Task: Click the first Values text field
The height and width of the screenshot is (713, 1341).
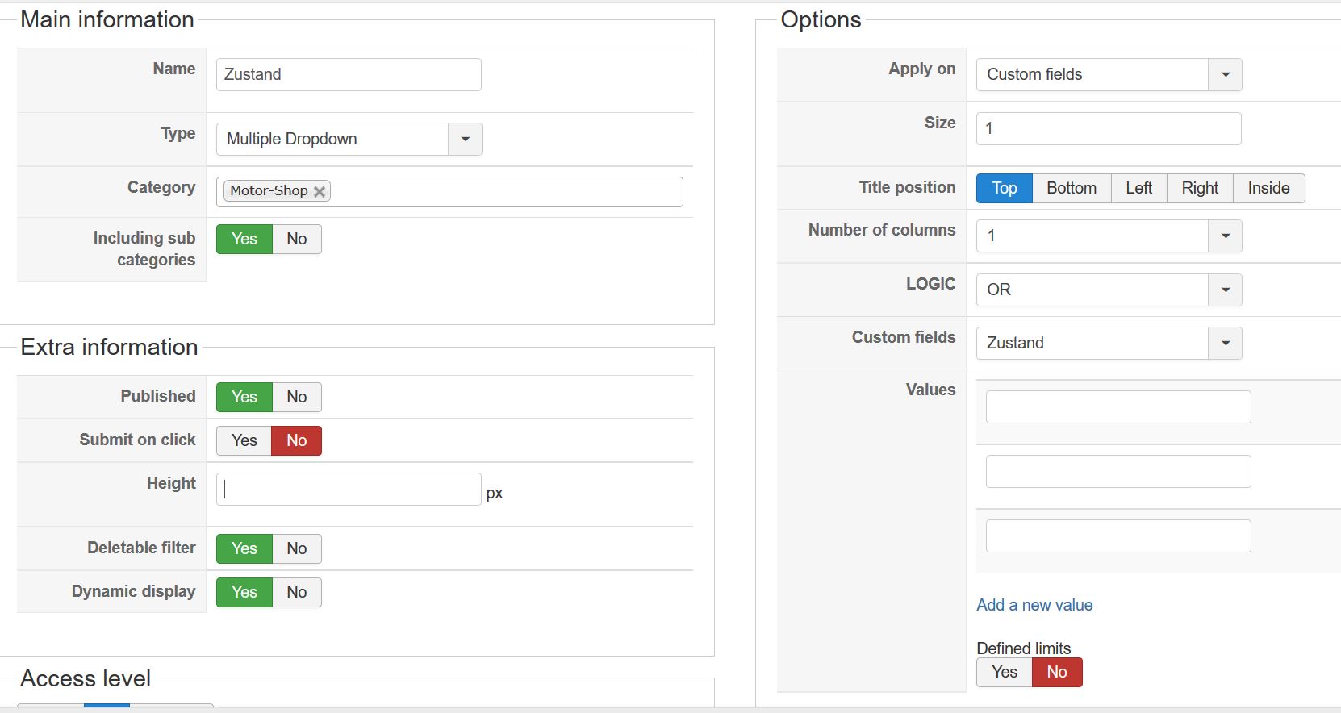Action: pyautogui.click(x=1117, y=407)
